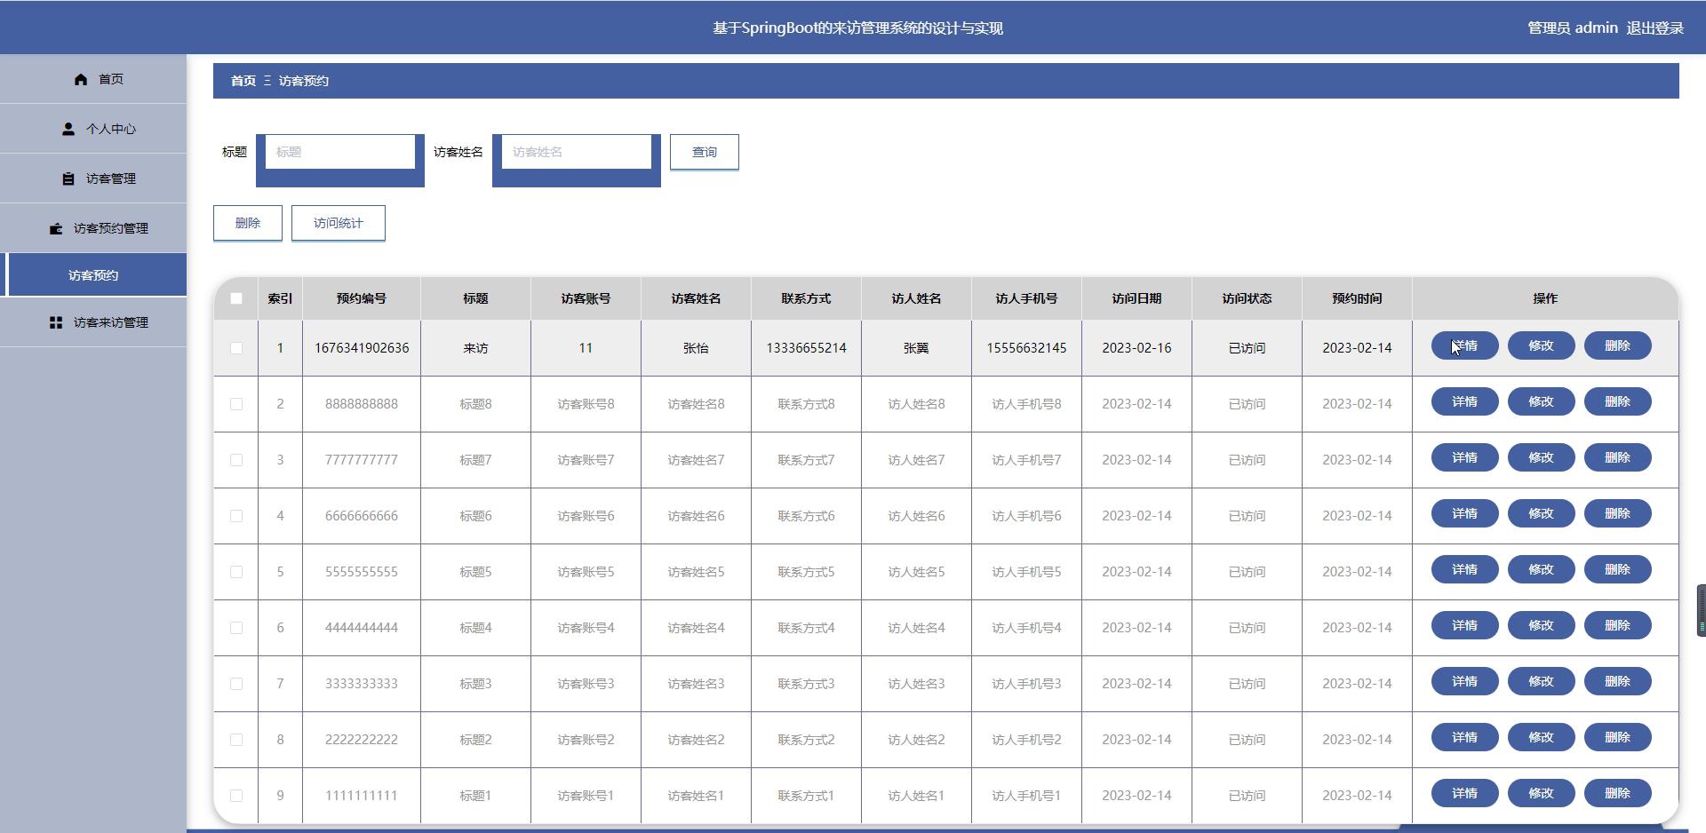Check the checkbox for row 5
This screenshot has width=1706, height=833.
(236, 572)
